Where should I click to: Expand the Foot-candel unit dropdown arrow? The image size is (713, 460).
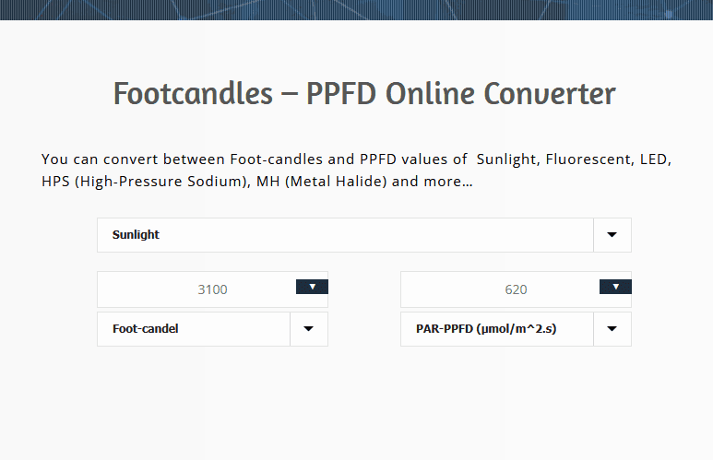[309, 329]
